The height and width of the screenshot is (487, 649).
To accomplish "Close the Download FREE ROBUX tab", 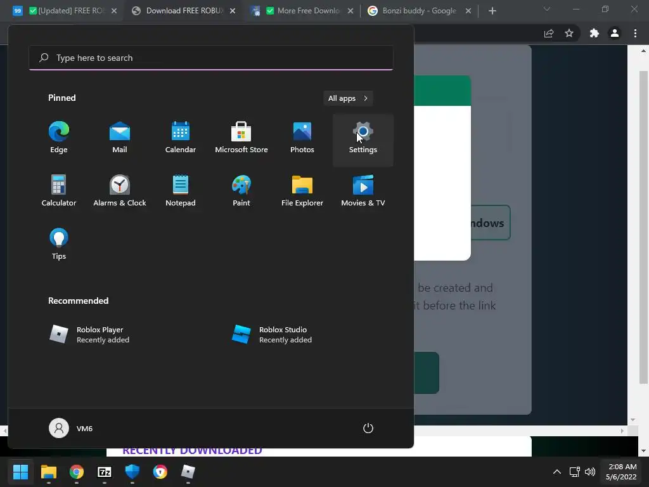I will pyautogui.click(x=233, y=11).
